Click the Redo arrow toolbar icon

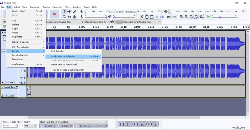tap(174, 17)
